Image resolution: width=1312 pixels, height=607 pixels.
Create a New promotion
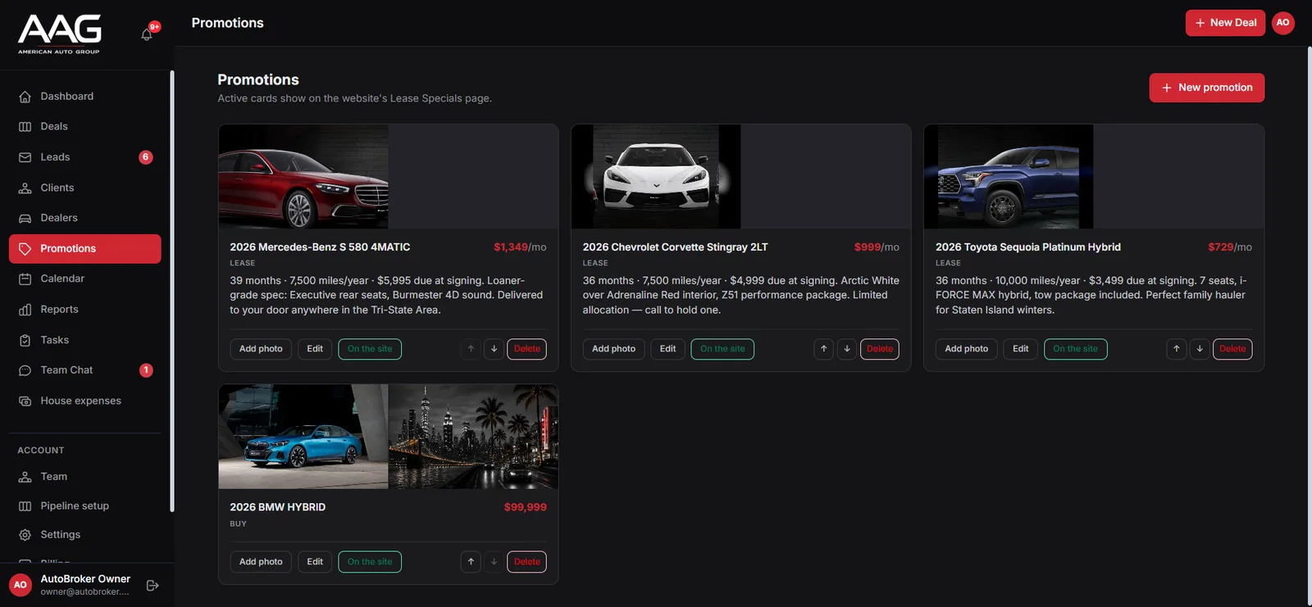[1206, 88]
